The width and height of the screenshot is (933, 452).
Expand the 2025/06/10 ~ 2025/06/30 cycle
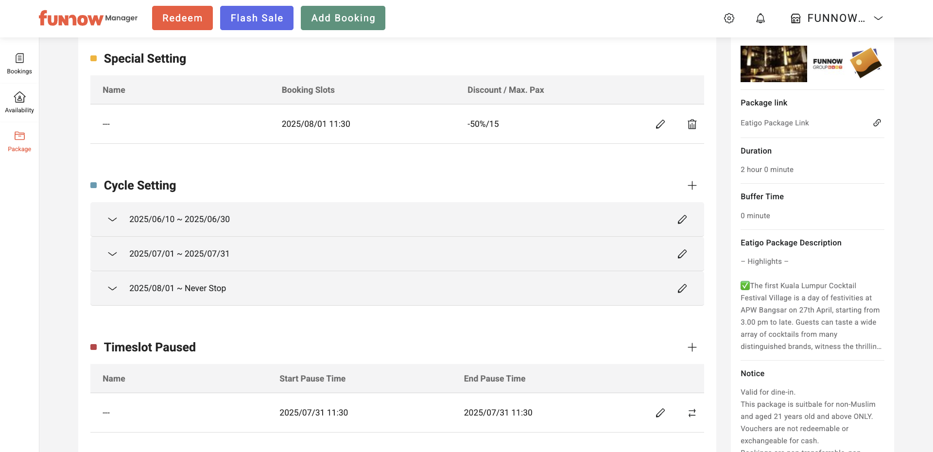112,220
